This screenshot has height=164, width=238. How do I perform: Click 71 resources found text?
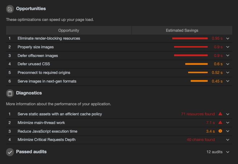click(x=198, y=114)
